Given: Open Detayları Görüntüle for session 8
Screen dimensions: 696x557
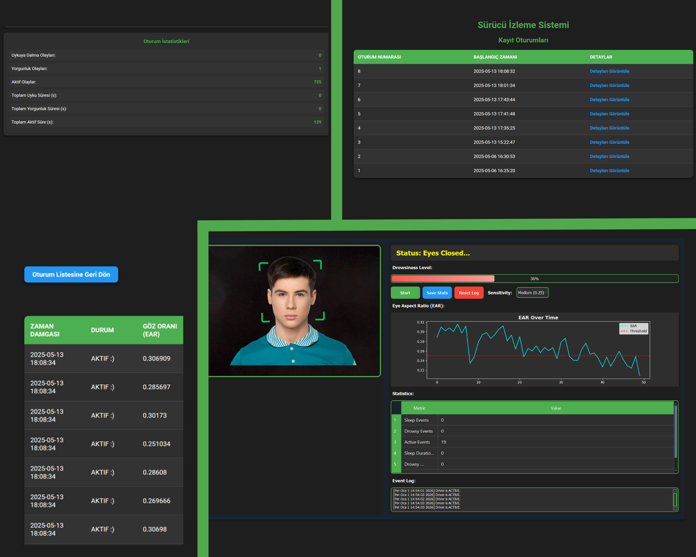Looking at the screenshot, I should (x=609, y=71).
